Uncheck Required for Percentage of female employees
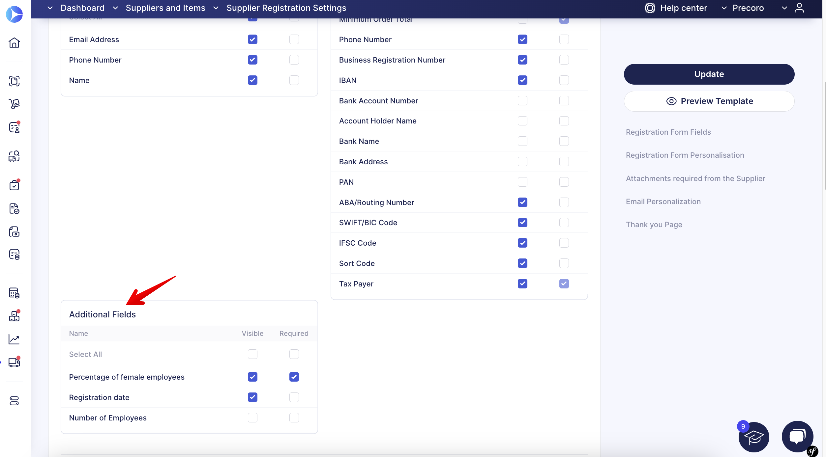The width and height of the screenshot is (826, 457). point(294,377)
